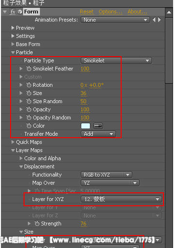
Task: Edit Smokelet Feather value 100
Action: click(x=85, y=69)
